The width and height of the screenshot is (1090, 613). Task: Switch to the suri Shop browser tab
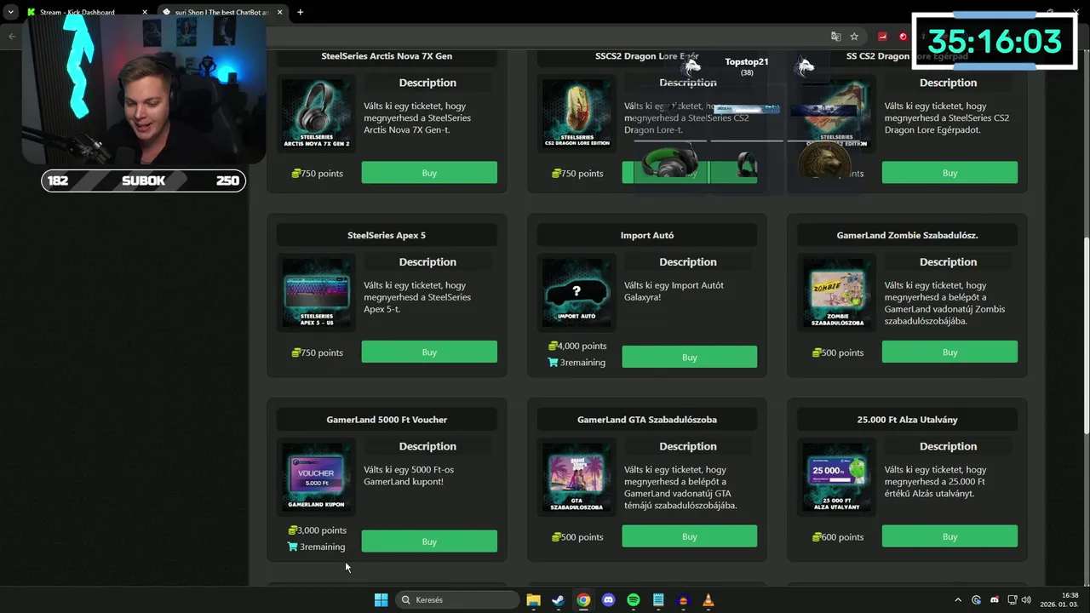click(221, 12)
